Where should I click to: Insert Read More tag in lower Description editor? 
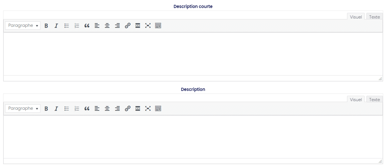pos(138,109)
